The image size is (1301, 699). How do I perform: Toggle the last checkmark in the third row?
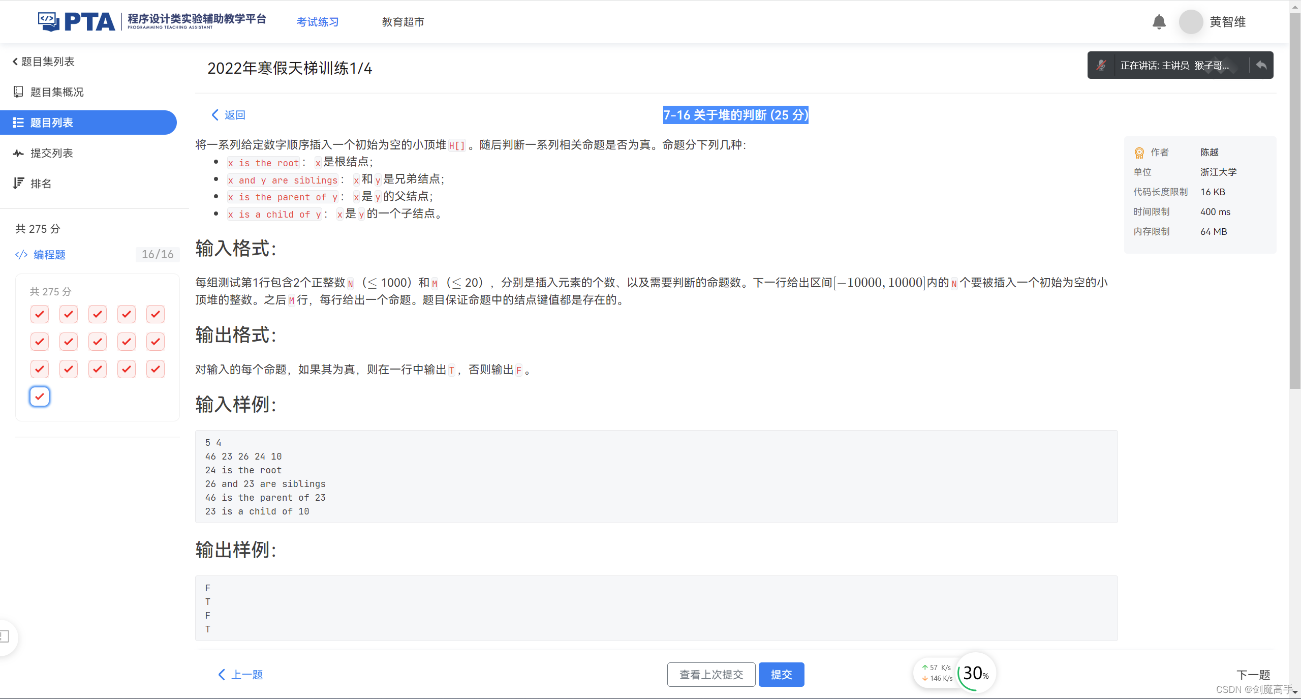click(156, 369)
